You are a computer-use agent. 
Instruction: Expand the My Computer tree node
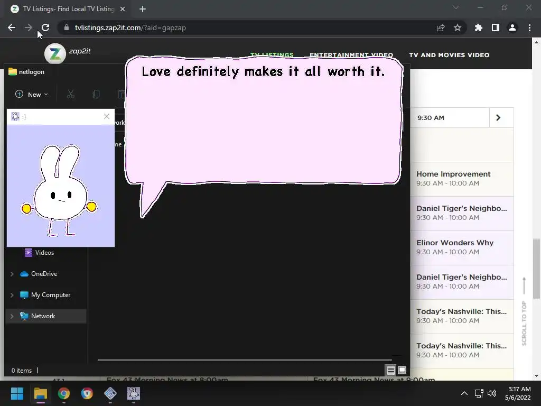pos(12,295)
